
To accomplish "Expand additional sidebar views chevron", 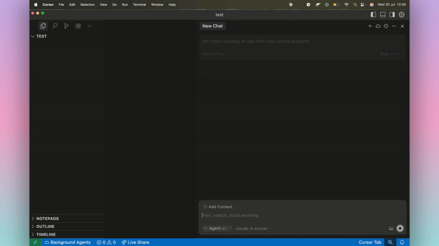I will (x=89, y=26).
